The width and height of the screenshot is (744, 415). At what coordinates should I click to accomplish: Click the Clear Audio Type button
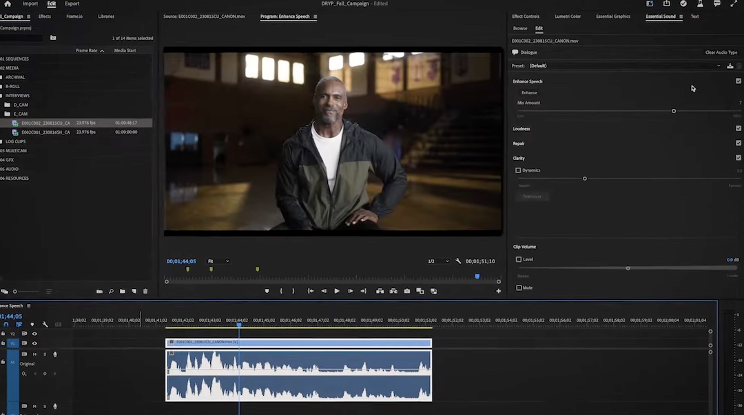click(x=721, y=52)
